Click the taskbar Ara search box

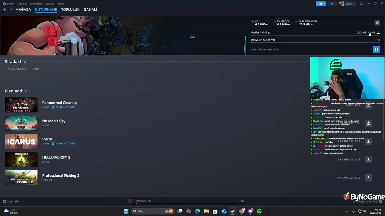pyautogui.click(x=153, y=211)
